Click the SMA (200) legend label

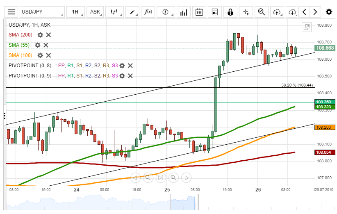click(20, 35)
